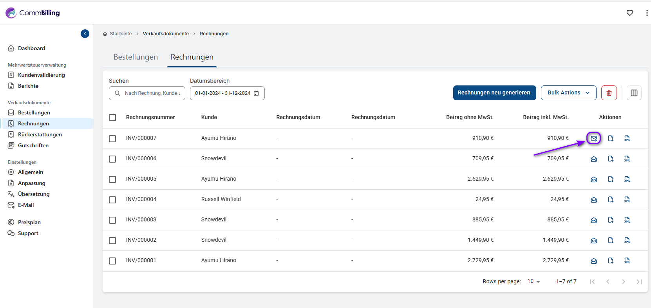The image size is (651, 308).
Task: Go to Startseite breadcrumb link
Action: coord(121,34)
